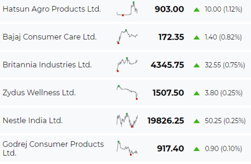View Godrej Consumer Products mini chart
251x164 pixels.
[x=127, y=148]
